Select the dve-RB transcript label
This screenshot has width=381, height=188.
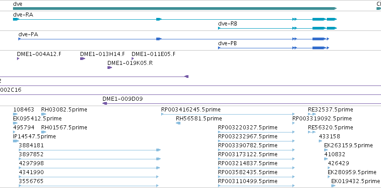(x=228, y=24)
